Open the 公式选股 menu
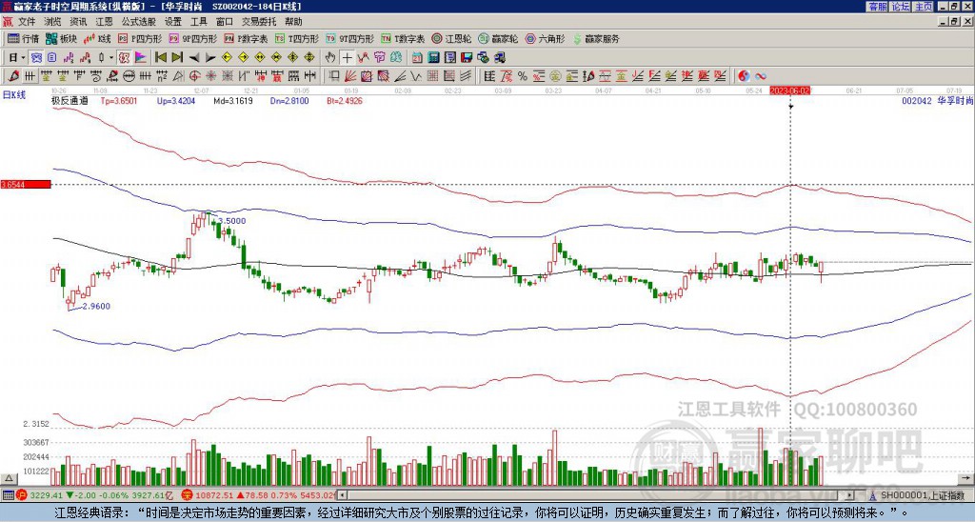 pos(139,22)
